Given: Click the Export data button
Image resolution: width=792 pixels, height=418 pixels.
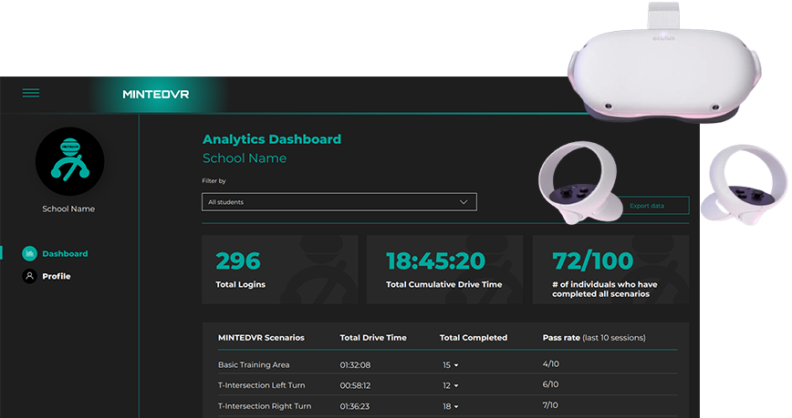Looking at the screenshot, I should pos(654,206).
